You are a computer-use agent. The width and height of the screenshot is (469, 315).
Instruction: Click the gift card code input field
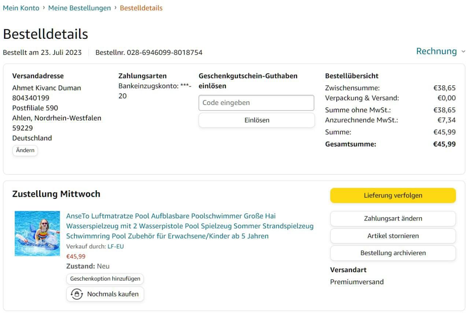[256, 103]
